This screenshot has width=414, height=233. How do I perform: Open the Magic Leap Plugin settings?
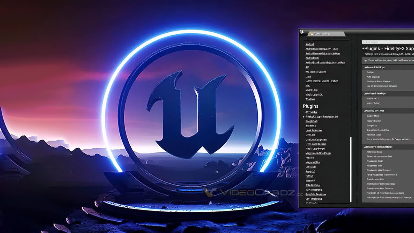point(315,149)
